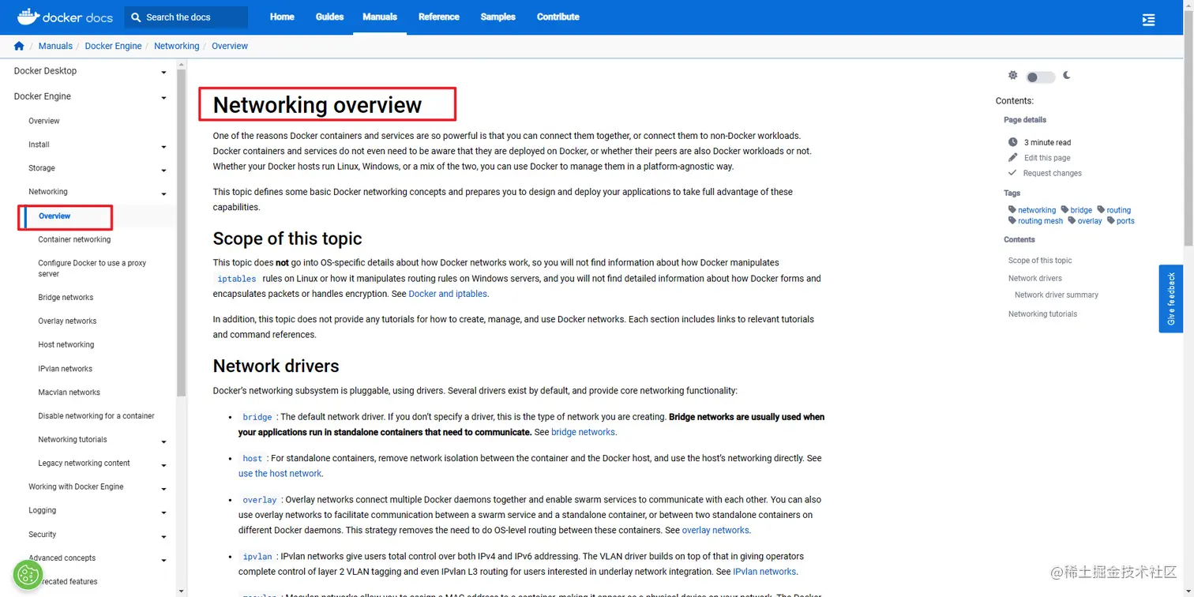Follow the use the host network link
The width and height of the screenshot is (1194, 597).
point(280,473)
